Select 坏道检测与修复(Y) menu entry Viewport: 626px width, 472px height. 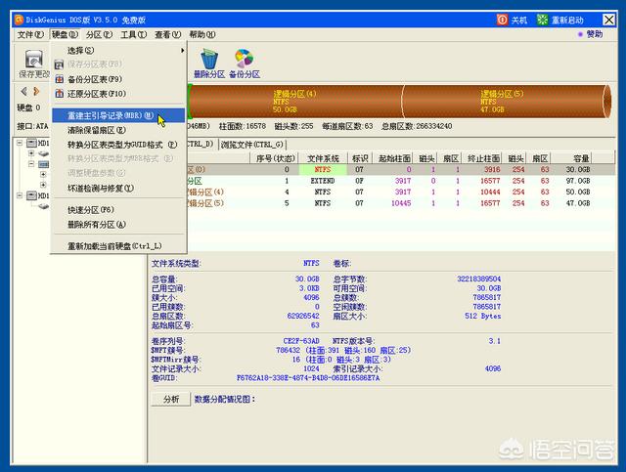click(x=118, y=188)
